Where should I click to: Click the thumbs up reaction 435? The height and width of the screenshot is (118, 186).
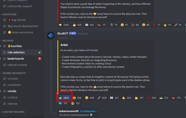[77, 25]
